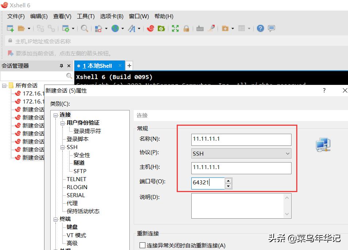The height and width of the screenshot is (250, 348).
Task: Click the Session Manager search magnifier
Action: tap(69, 76)
